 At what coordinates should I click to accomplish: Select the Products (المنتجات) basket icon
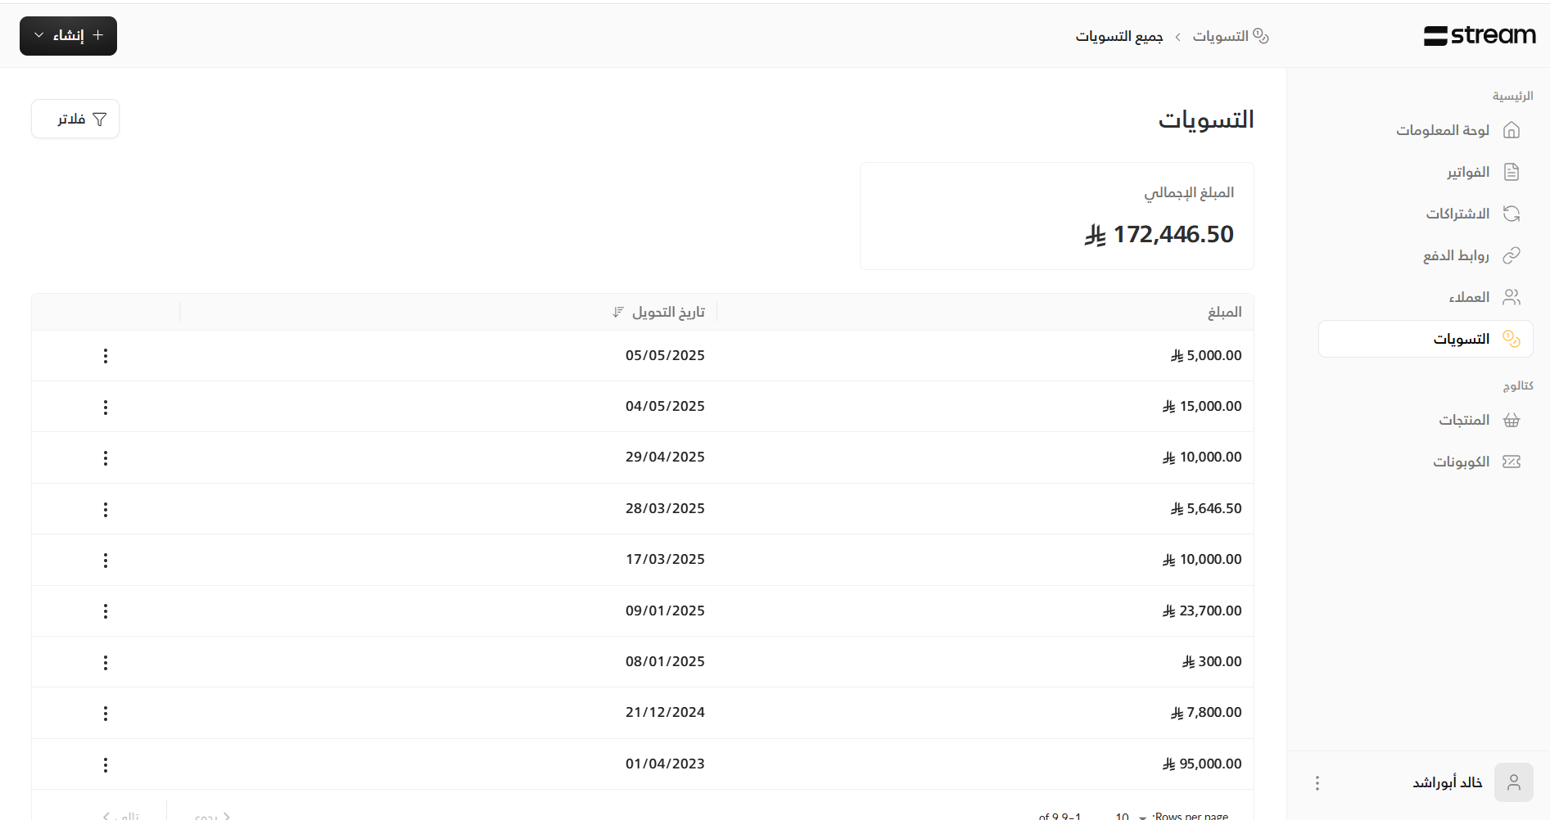tap(1511, 420)
